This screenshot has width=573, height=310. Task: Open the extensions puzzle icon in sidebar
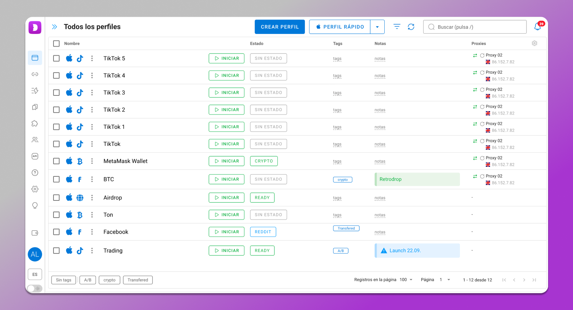[35, 123]
